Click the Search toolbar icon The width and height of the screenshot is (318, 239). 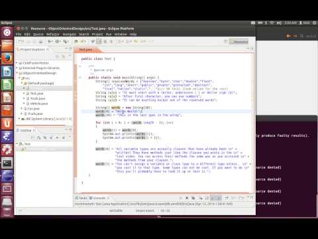click(x=83, y=41)
